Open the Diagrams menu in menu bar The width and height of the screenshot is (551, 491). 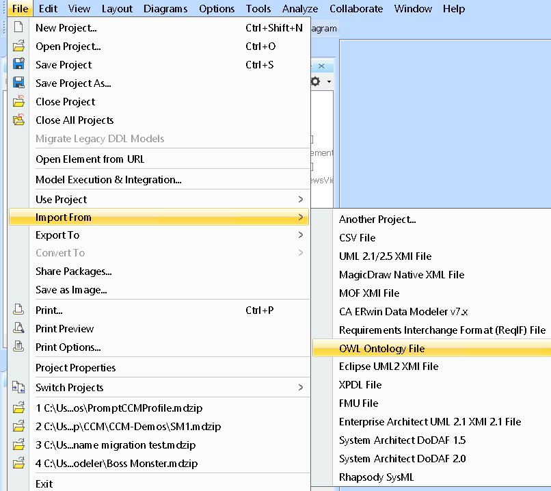[165, 9]
